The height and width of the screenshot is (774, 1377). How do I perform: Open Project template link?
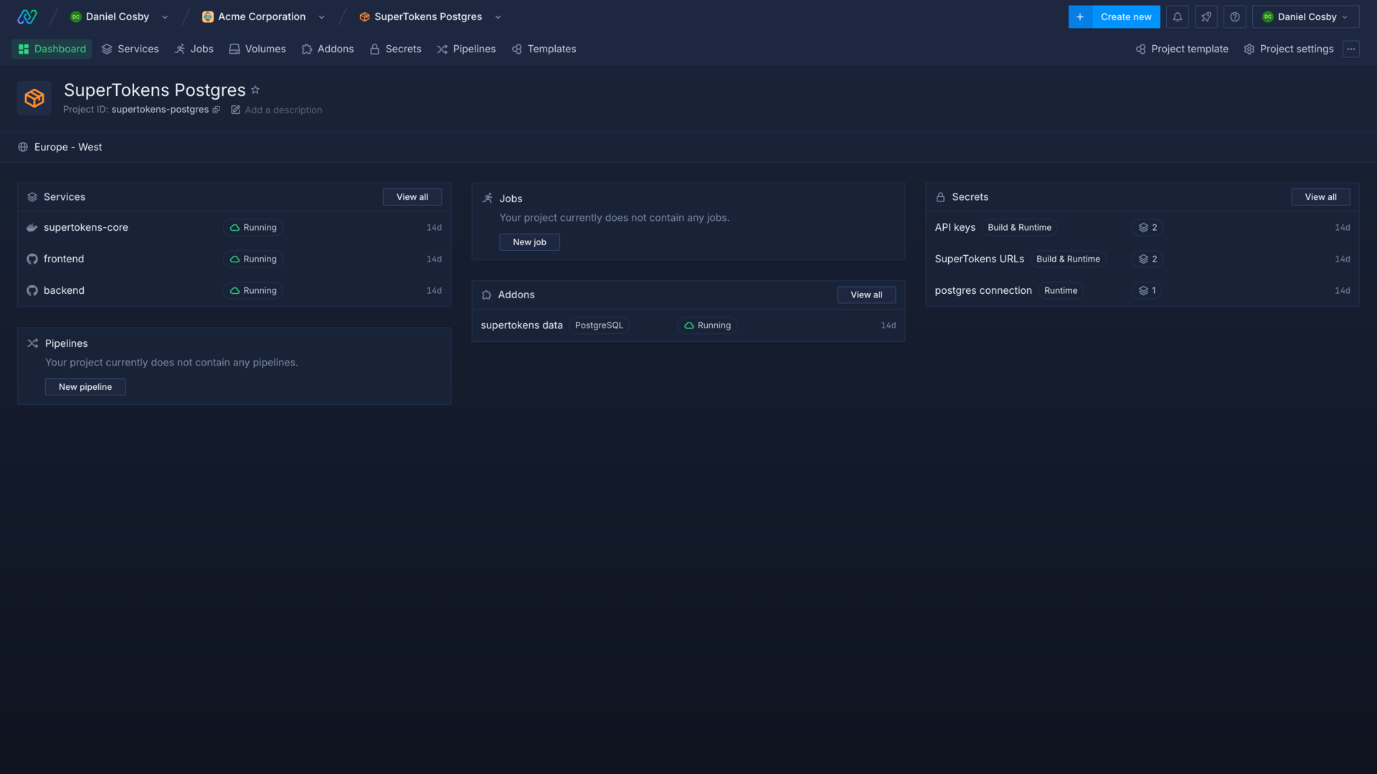(1182, 49)
